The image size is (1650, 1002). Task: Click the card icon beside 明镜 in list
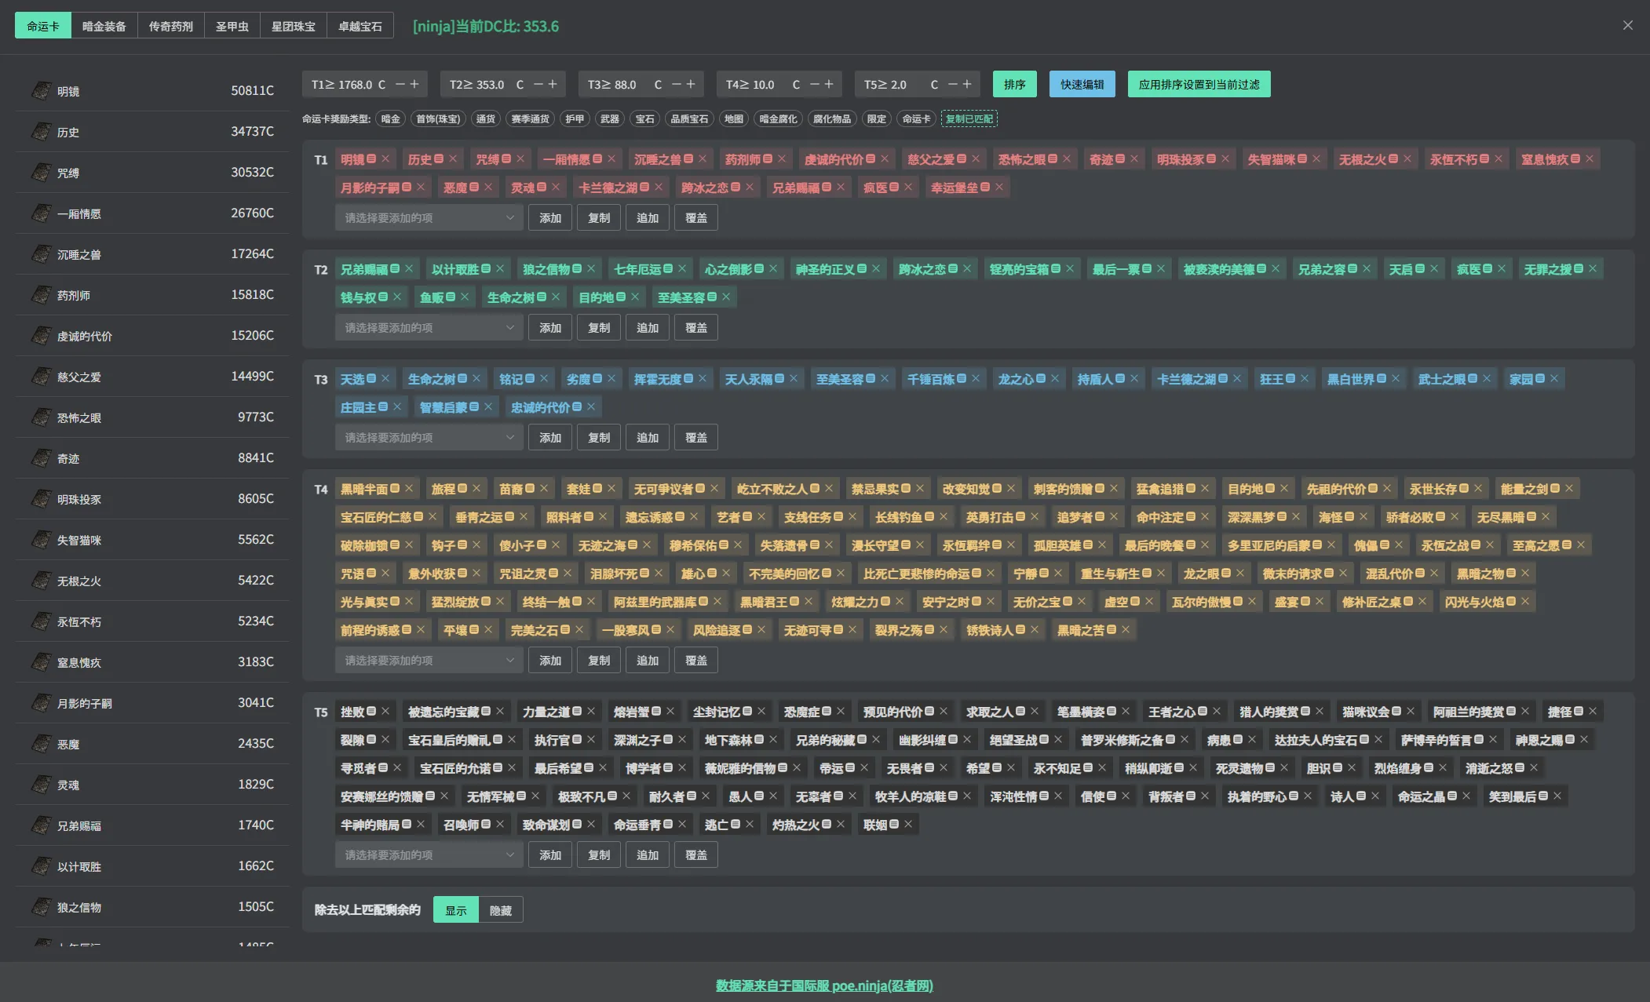41,91
